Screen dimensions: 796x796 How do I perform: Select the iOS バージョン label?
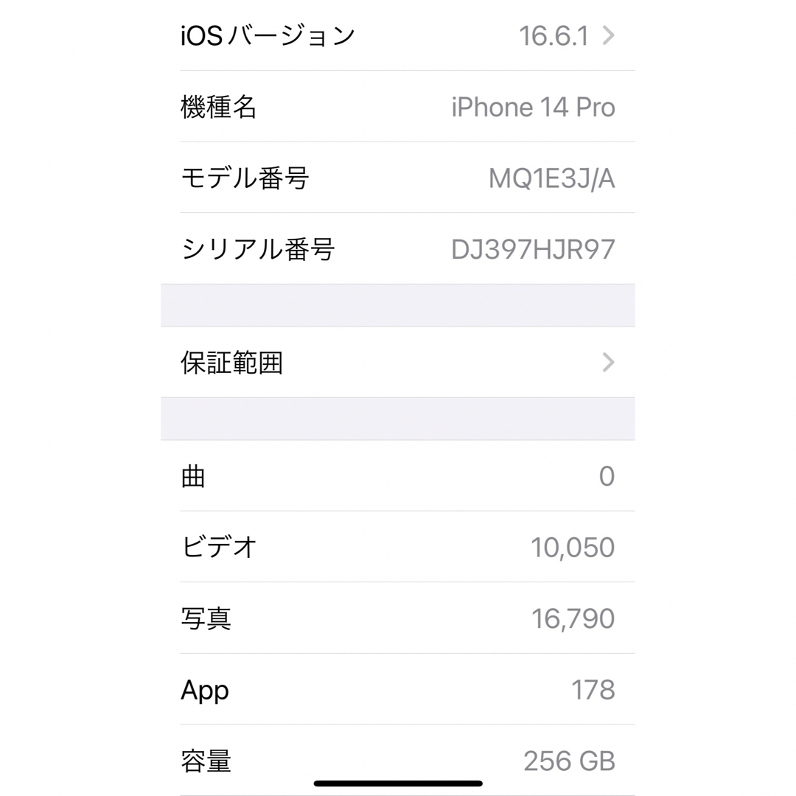pos(268,35)
